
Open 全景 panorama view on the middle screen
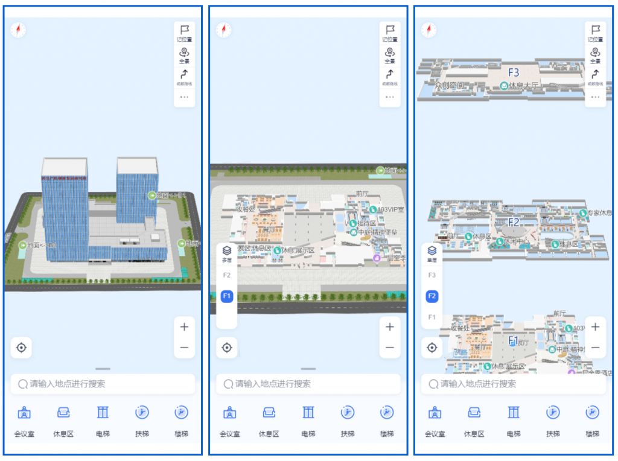(x=390, y=55)
